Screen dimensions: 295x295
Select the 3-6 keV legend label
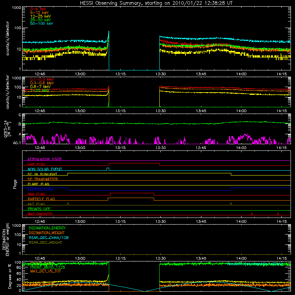[38, 9]
